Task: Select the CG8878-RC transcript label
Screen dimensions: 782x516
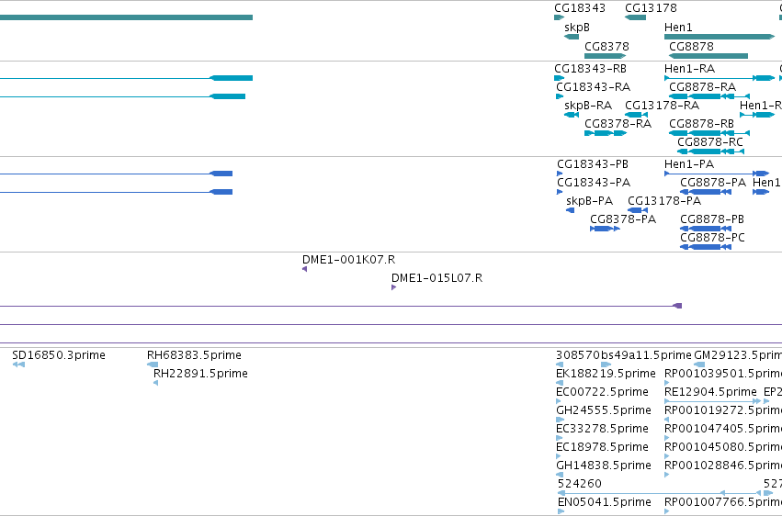Action: pyautogui.click(x=710, y=142)
